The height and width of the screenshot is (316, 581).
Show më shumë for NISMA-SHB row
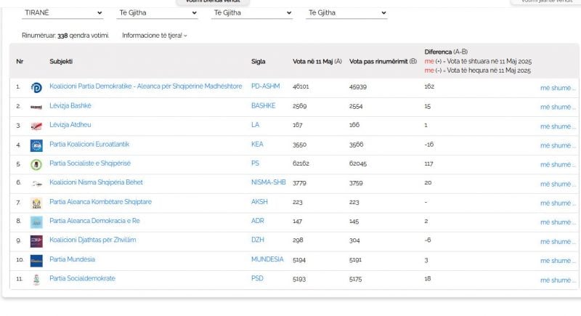tap(558, 184)
